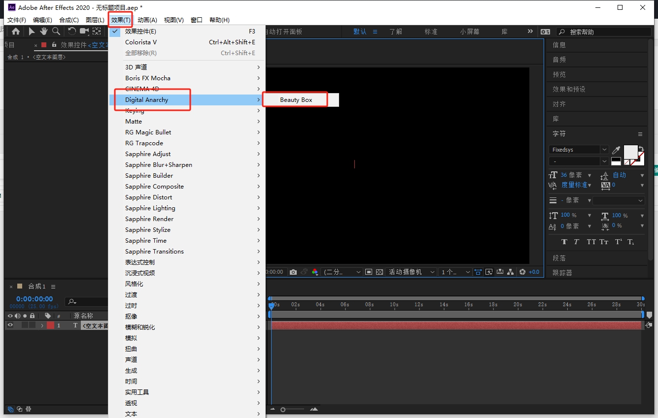Click the eyedropper in Character panel

[x=616, y=150]
